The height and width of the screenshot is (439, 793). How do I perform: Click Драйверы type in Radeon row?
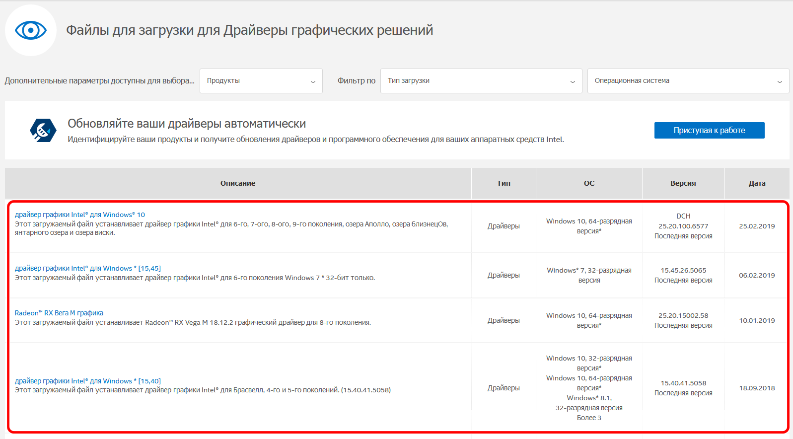[504, 320]
